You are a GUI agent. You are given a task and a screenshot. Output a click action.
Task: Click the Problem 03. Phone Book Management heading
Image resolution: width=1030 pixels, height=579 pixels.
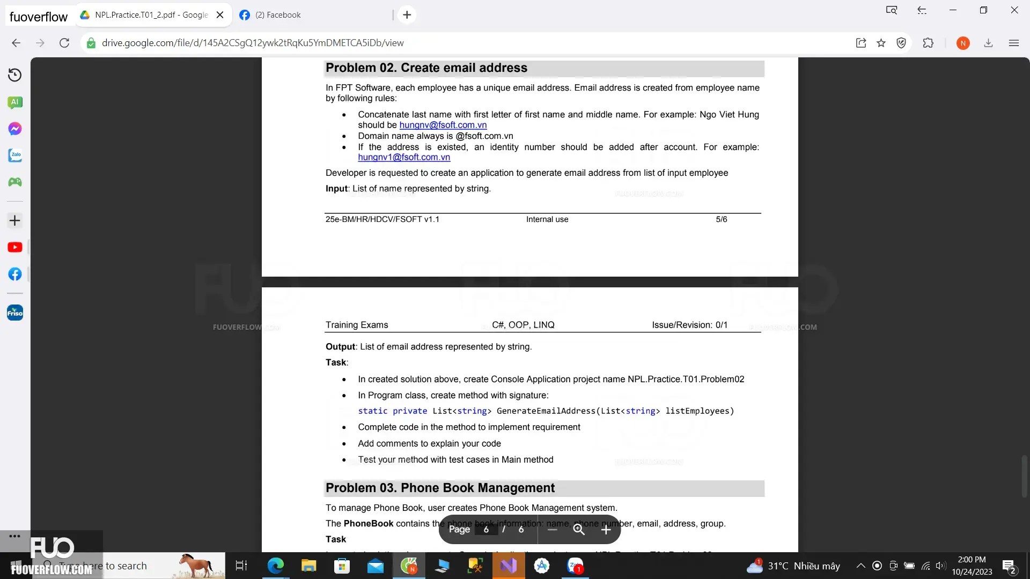point(440,488)
